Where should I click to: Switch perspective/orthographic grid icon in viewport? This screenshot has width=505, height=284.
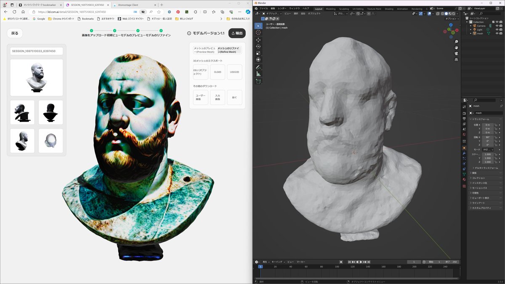(457, 60)
